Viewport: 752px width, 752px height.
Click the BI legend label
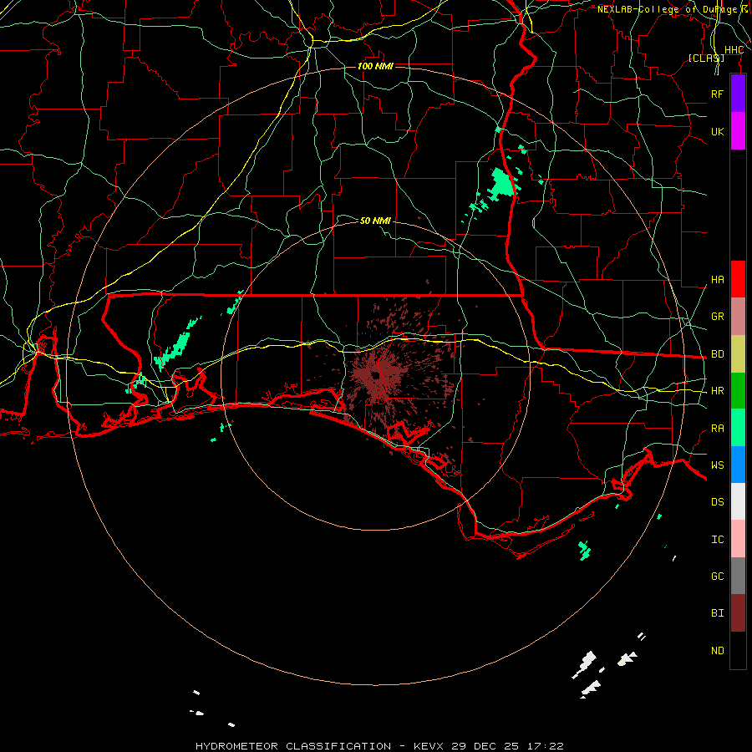pos(718,613)
